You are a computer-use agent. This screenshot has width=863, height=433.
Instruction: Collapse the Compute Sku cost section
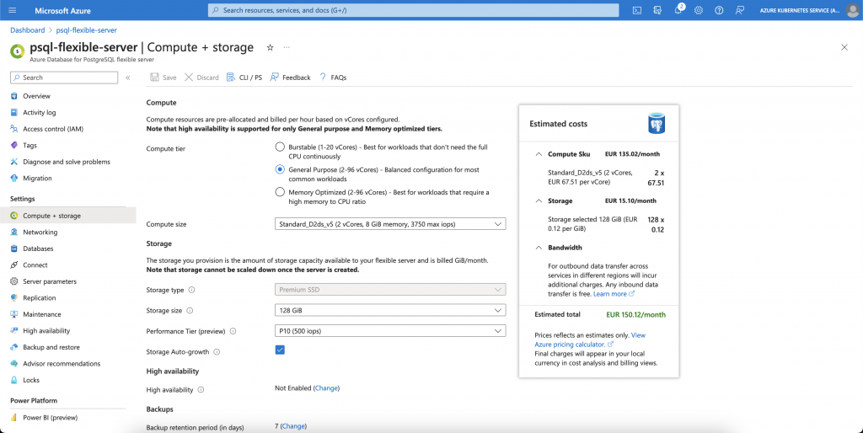tap(539, 154)
